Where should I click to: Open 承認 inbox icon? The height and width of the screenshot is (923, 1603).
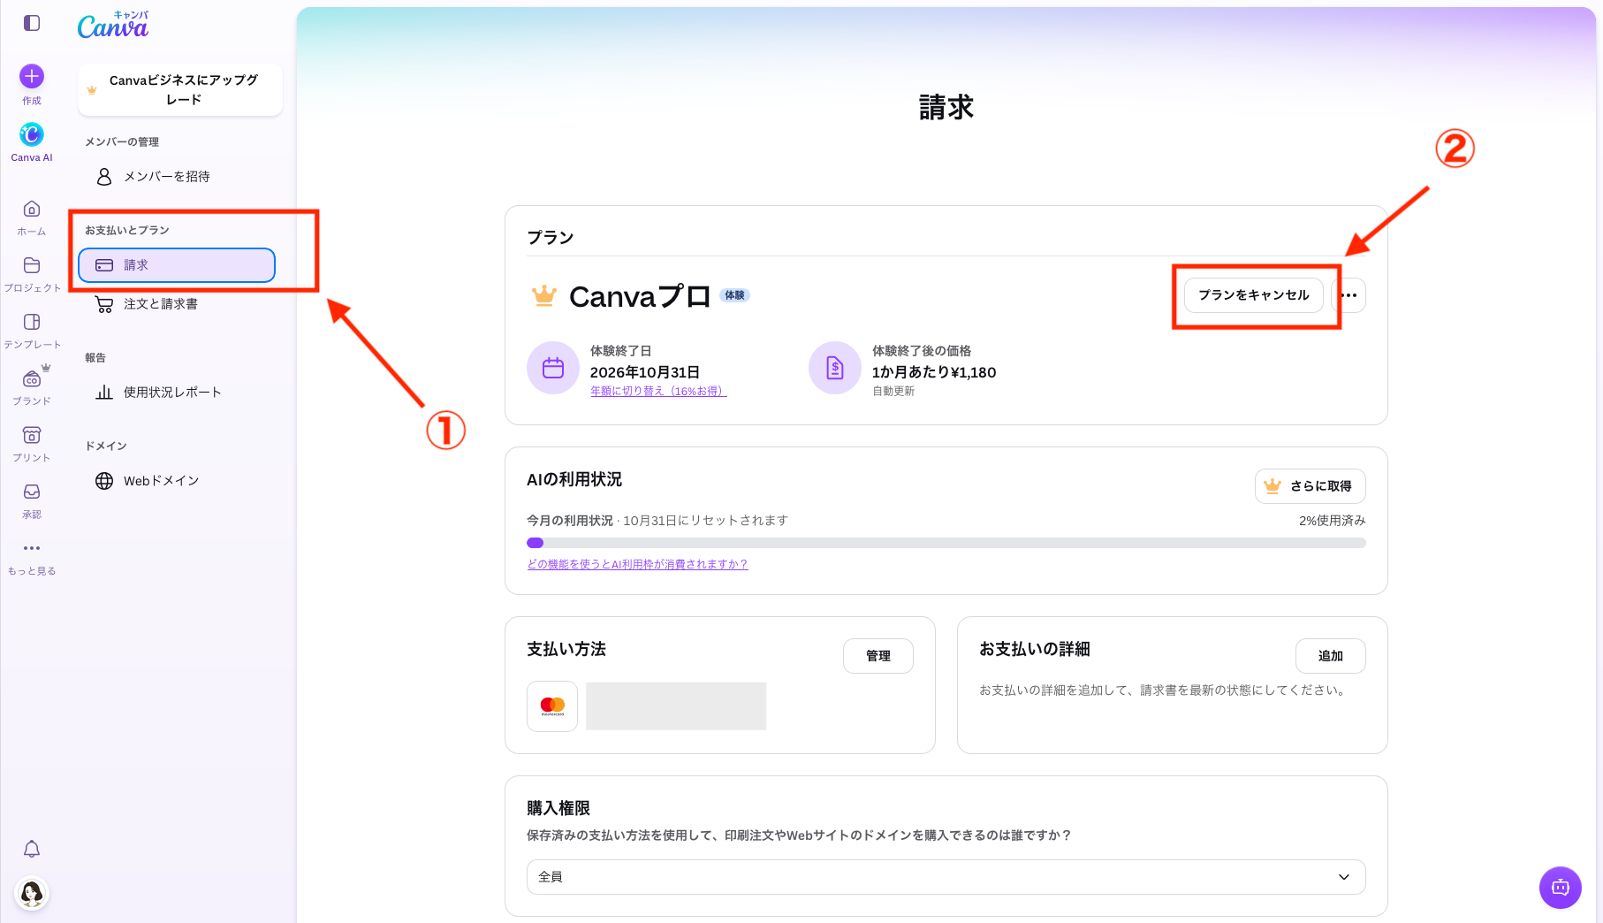tap(32, 492)
